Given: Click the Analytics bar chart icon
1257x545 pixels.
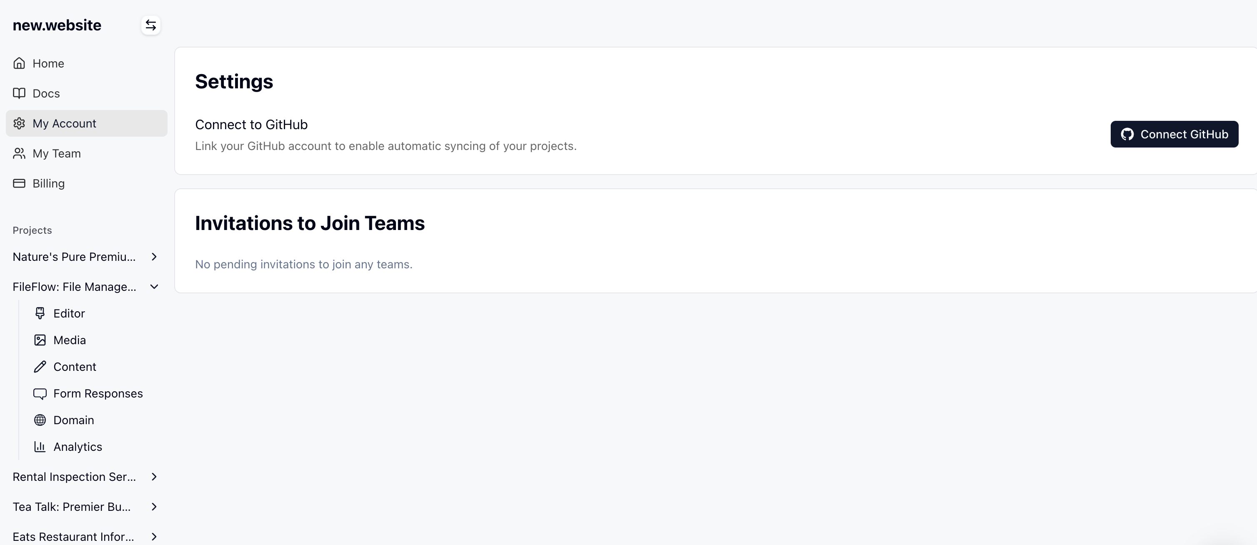Looking at the screenshot, I should (x=40, y=446).
